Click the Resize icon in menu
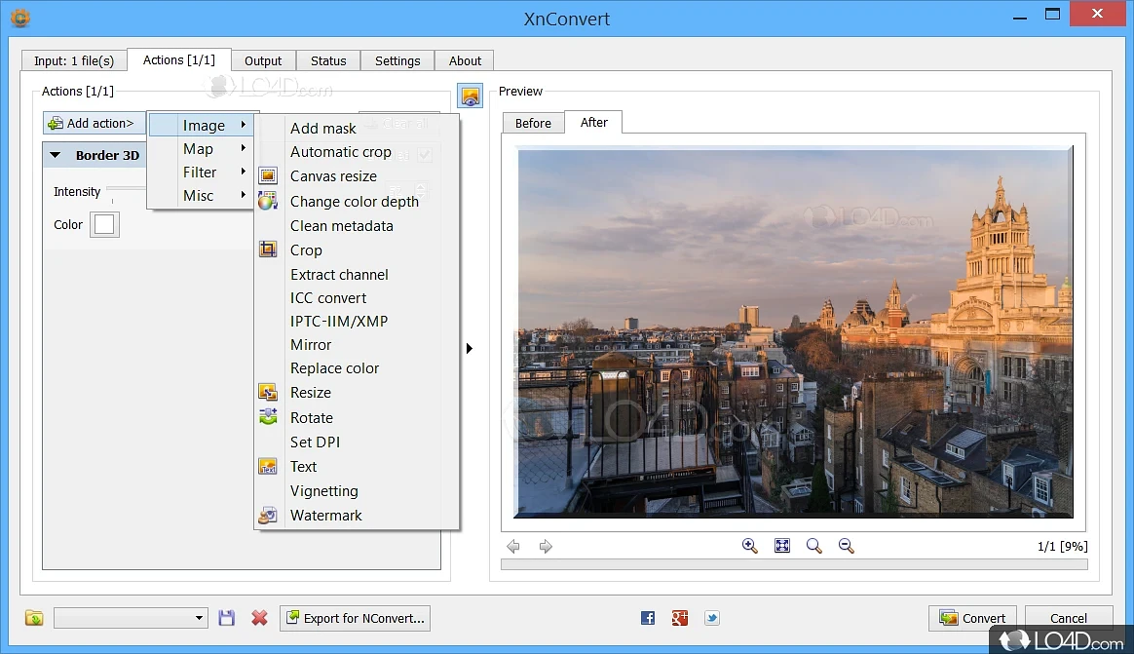Image resolution: width=1134 pixels, height=654 pixels. (x=268, y=392)
